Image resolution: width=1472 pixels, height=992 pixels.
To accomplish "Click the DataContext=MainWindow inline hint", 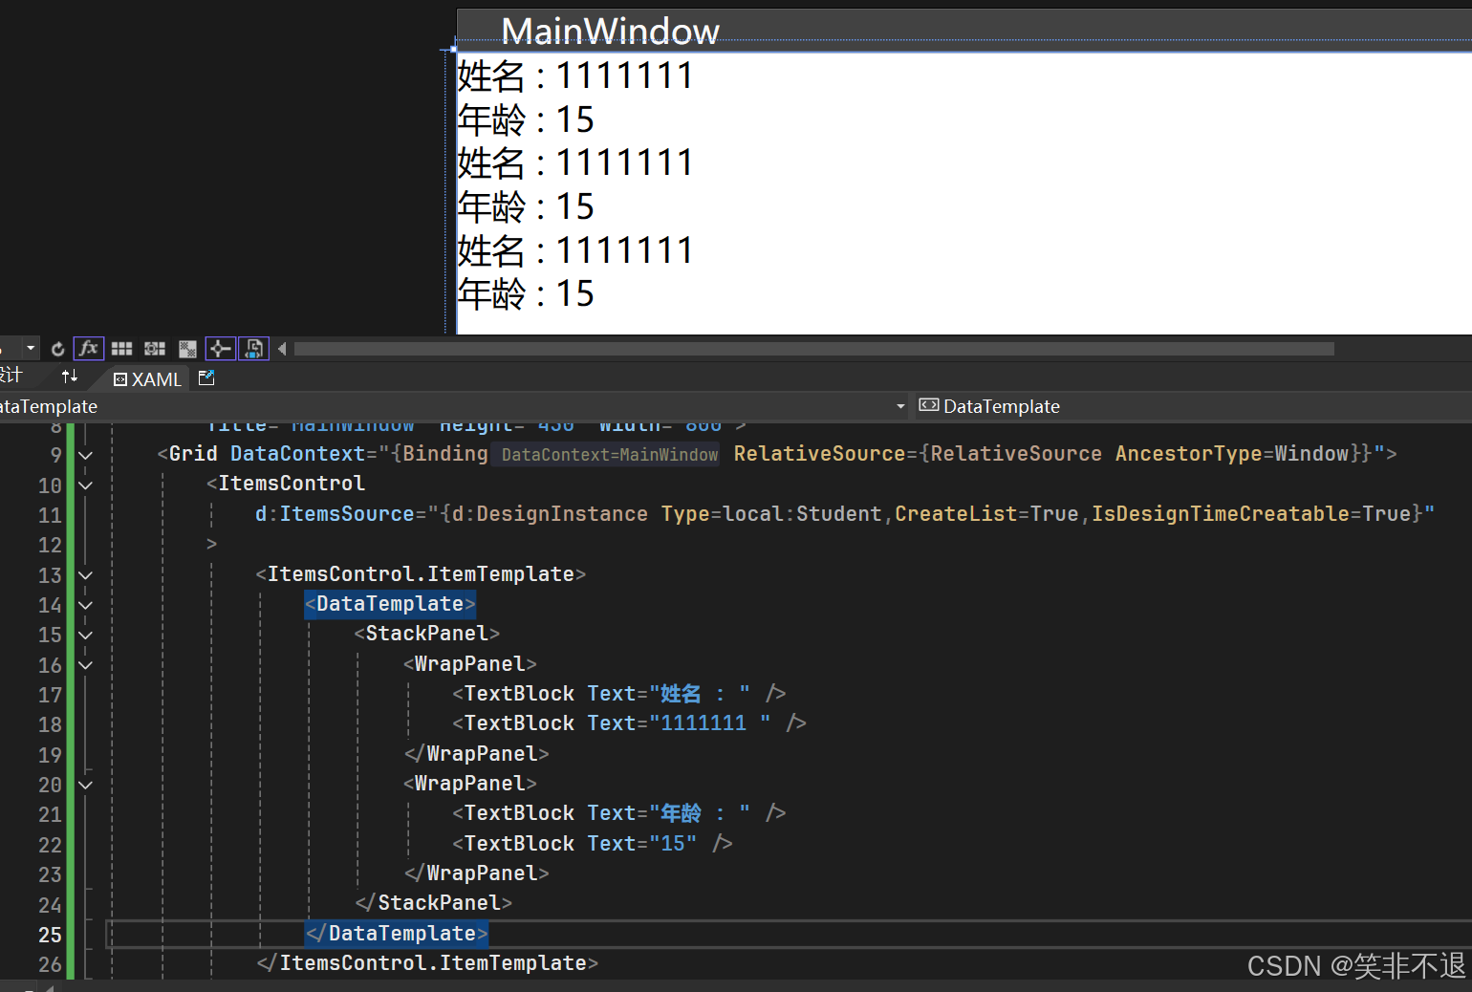I will (610, 455).
